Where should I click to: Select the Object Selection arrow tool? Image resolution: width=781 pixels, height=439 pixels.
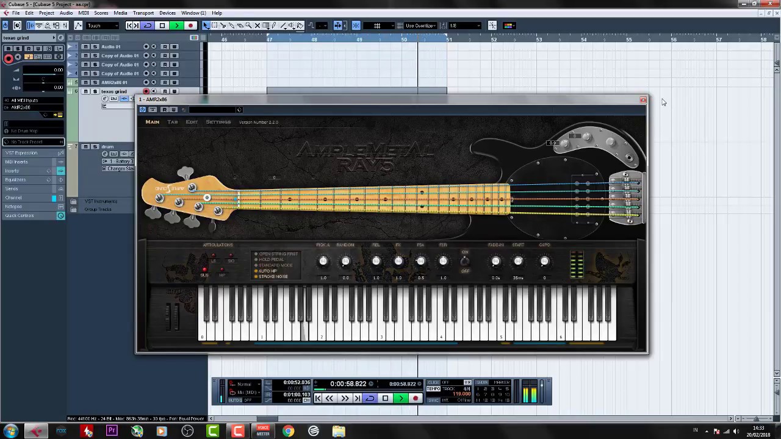206,26
